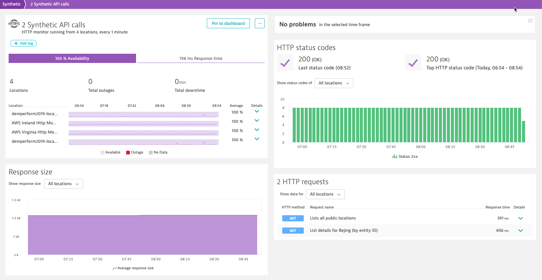Open the status codes All locations dropdown
Image resolution: width=542 pixels, height=280 pixels.
(x=334, y=83)
